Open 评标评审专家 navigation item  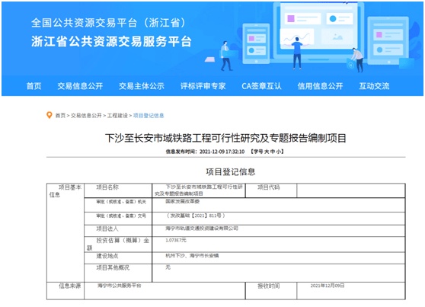203,86
